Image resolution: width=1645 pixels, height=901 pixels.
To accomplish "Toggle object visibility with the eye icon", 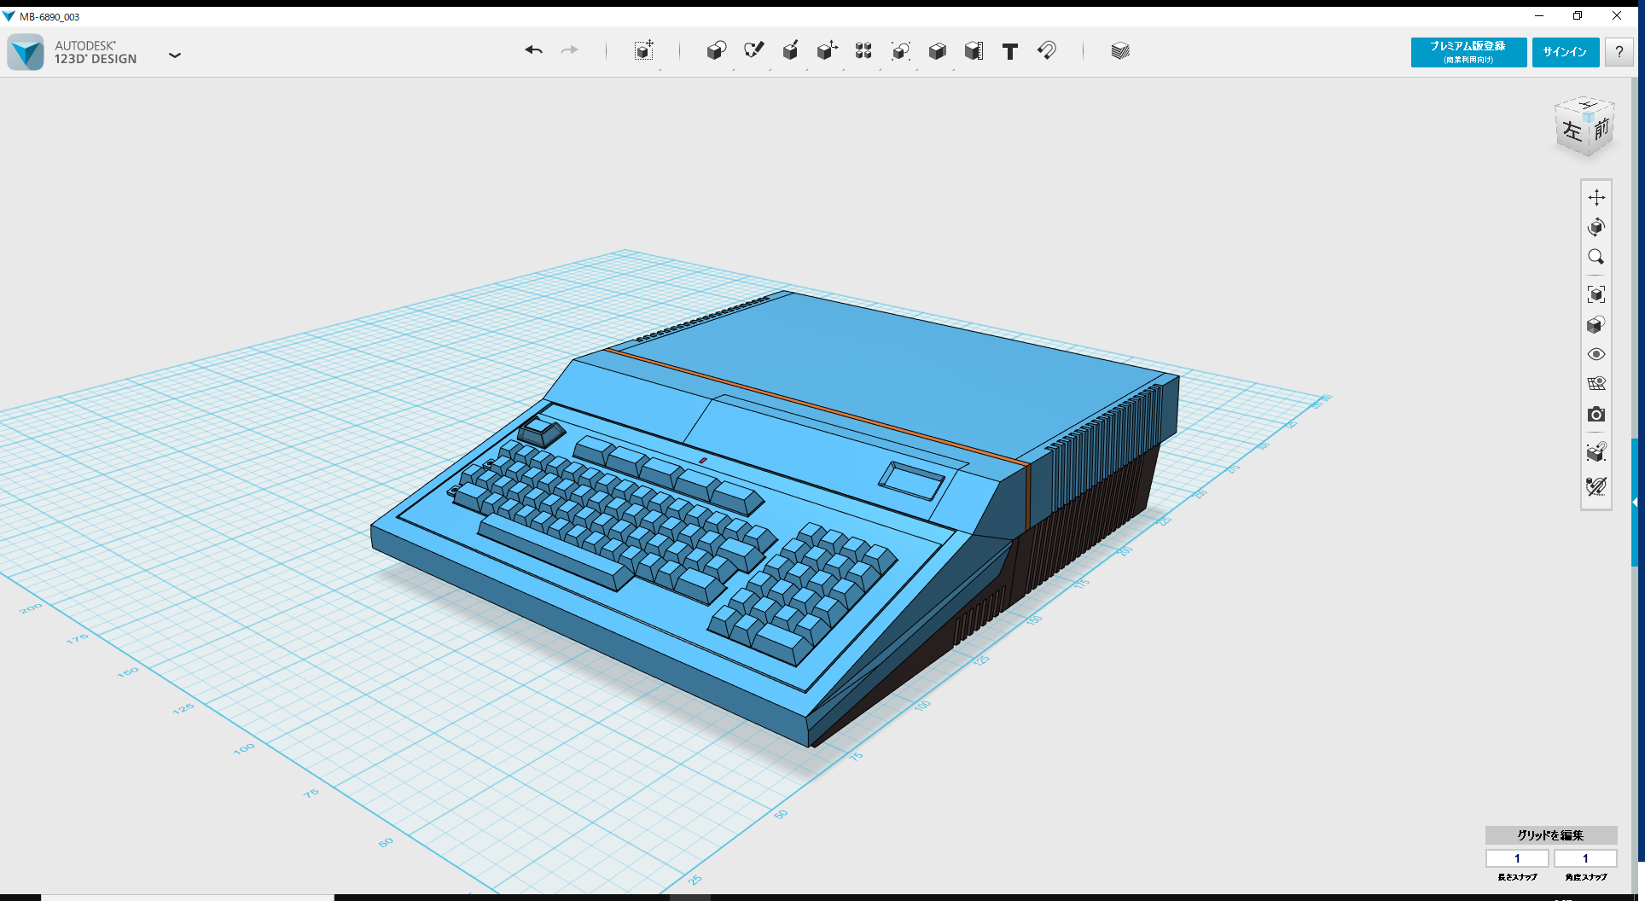I will pyautogui.click(x=1596, y=354).
